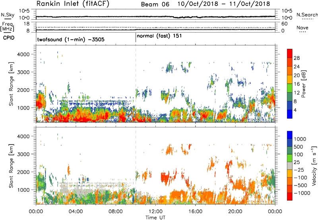This screenshot has width=318, height=220.
Task: Click the blue top of the Velocity color bar
Action: click(x=290, y=135)
